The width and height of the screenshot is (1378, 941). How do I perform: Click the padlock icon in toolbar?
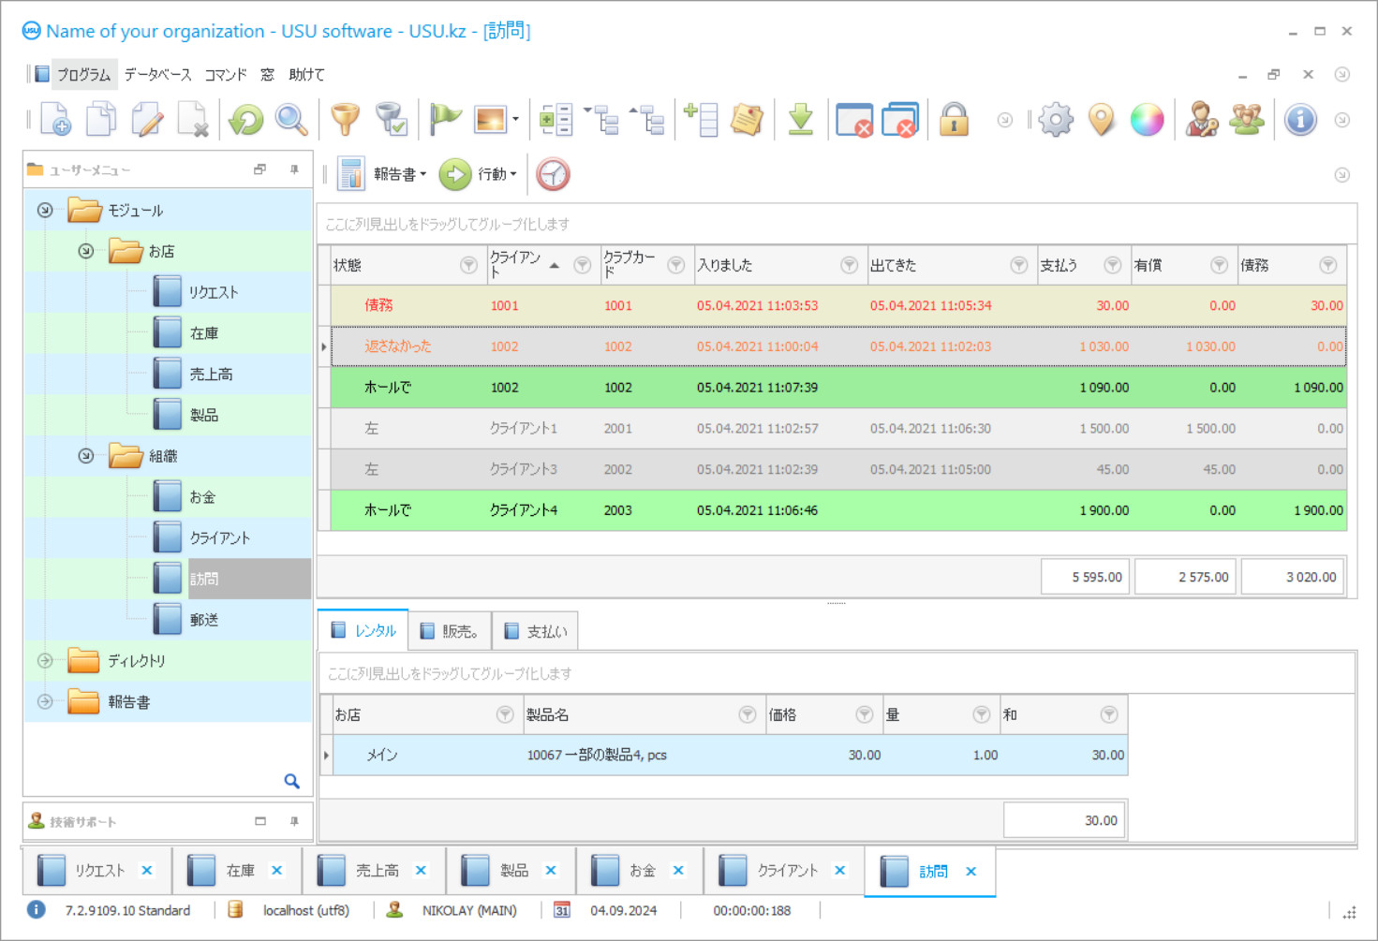pyautogui.click(x=954, y=120)
